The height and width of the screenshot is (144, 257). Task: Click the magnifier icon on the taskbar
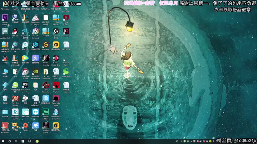tap(30, 141)
